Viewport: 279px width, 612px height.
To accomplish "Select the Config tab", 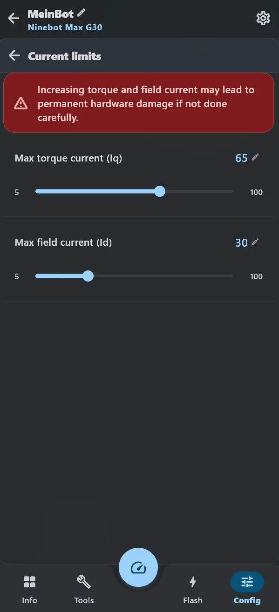I will pos(247,589).
